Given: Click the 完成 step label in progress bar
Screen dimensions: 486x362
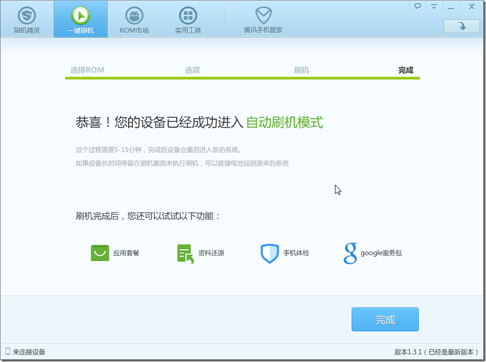Looking at the screenshot, I should coord(406,70).
